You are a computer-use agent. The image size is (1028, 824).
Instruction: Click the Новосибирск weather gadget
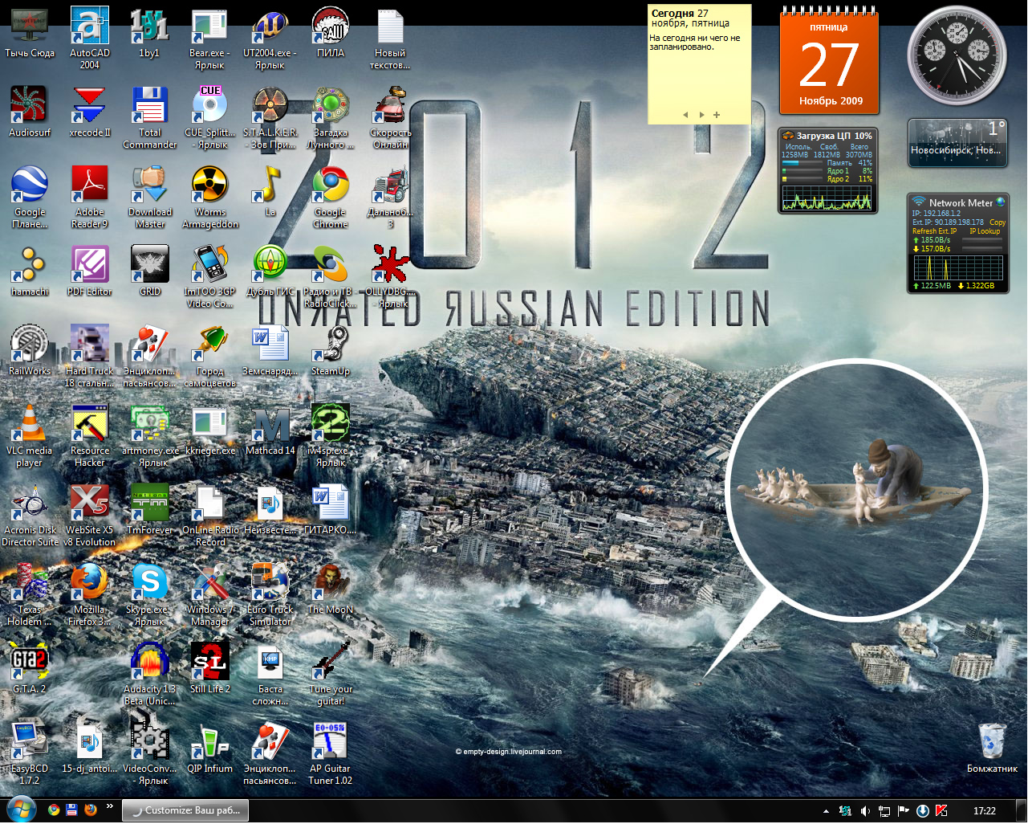[x=957, y=143]
